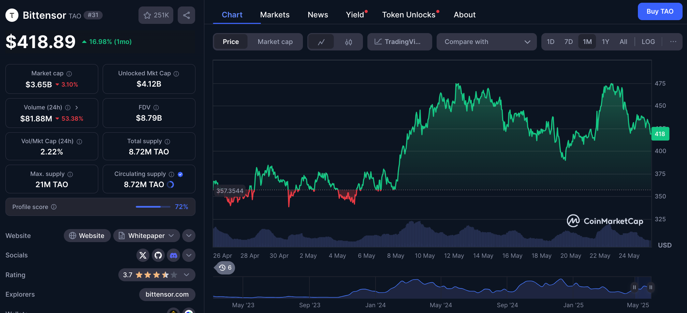Open Unlocked Mkt Cap info icon
Screen dimensions: 687x313
176,74
